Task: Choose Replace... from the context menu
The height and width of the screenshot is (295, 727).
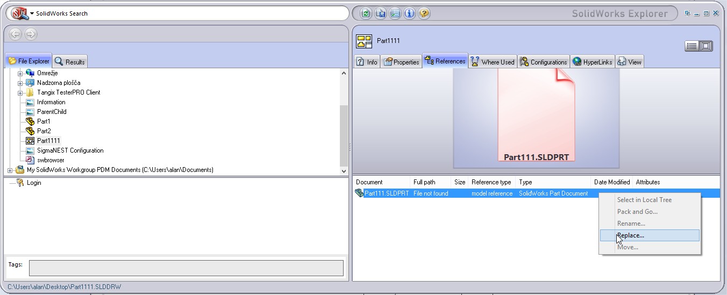Action: [631, 235]
